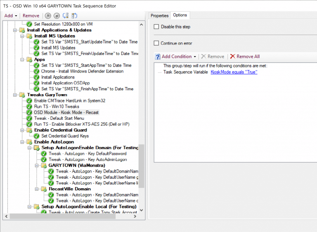The width and height of the screenshot is (317, 232).
Task: Click the collapse all groups toolbar icon
Action: tap(74, 16)
